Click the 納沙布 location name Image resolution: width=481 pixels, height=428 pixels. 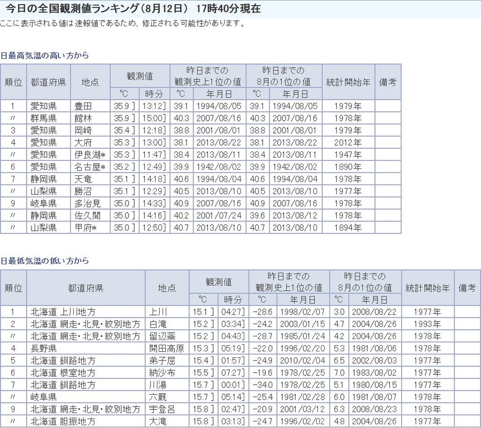pyautogui.click(x=162, y=373)
